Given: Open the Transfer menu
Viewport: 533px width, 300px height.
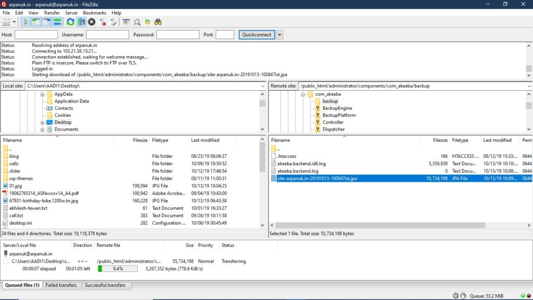Looking at the screenshot, I should pos(52,13).
